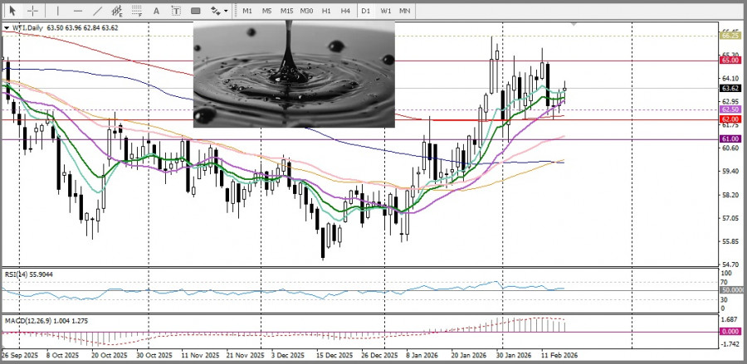Click the 21 Nov 2025 date label

pyautogui.click(x=244, y=356)
